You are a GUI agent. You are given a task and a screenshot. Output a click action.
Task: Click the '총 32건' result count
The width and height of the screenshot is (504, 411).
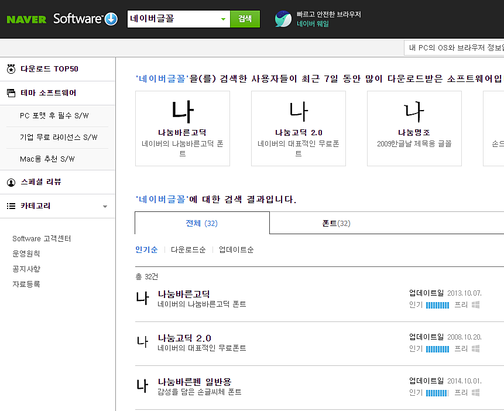coord(147,276)
